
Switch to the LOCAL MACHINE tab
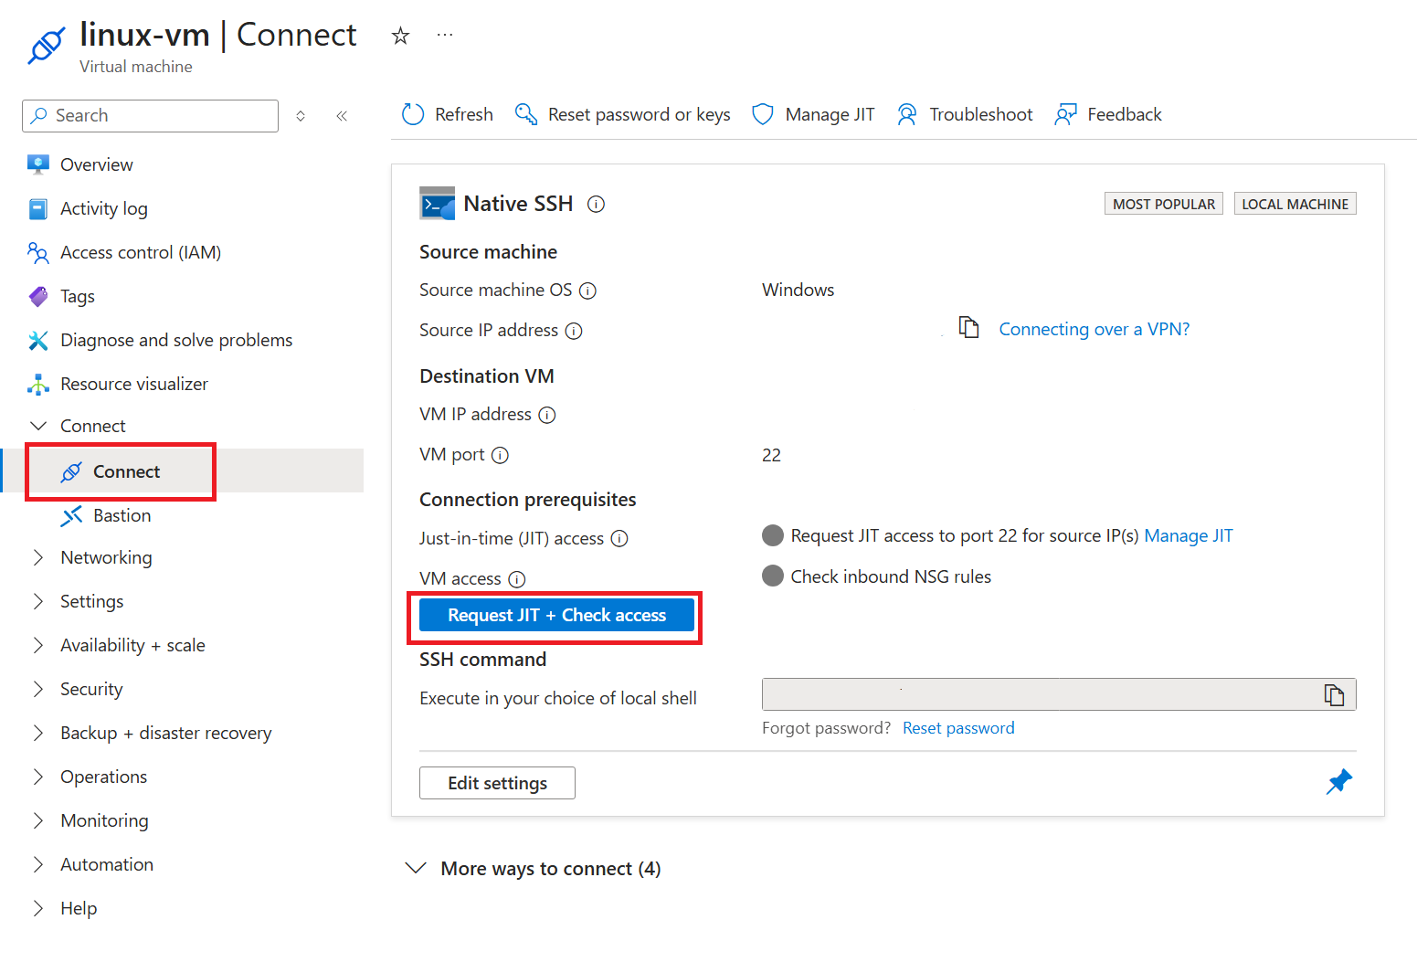[1295, 203]
